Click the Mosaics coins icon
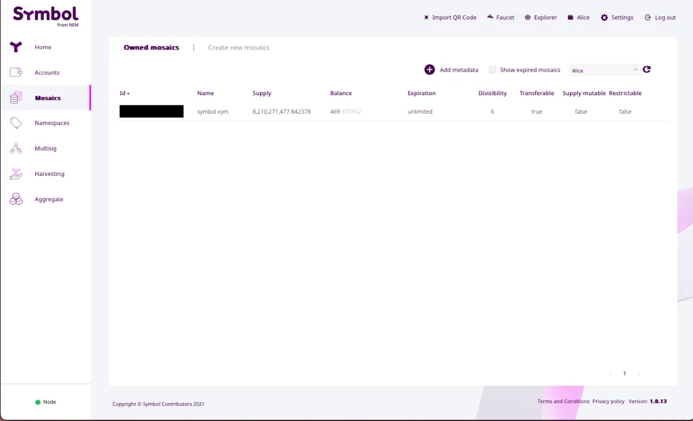The image size is (693, 421). click(16, 98)
